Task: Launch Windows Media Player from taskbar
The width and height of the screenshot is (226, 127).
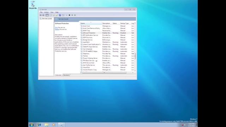Action: 54,125
